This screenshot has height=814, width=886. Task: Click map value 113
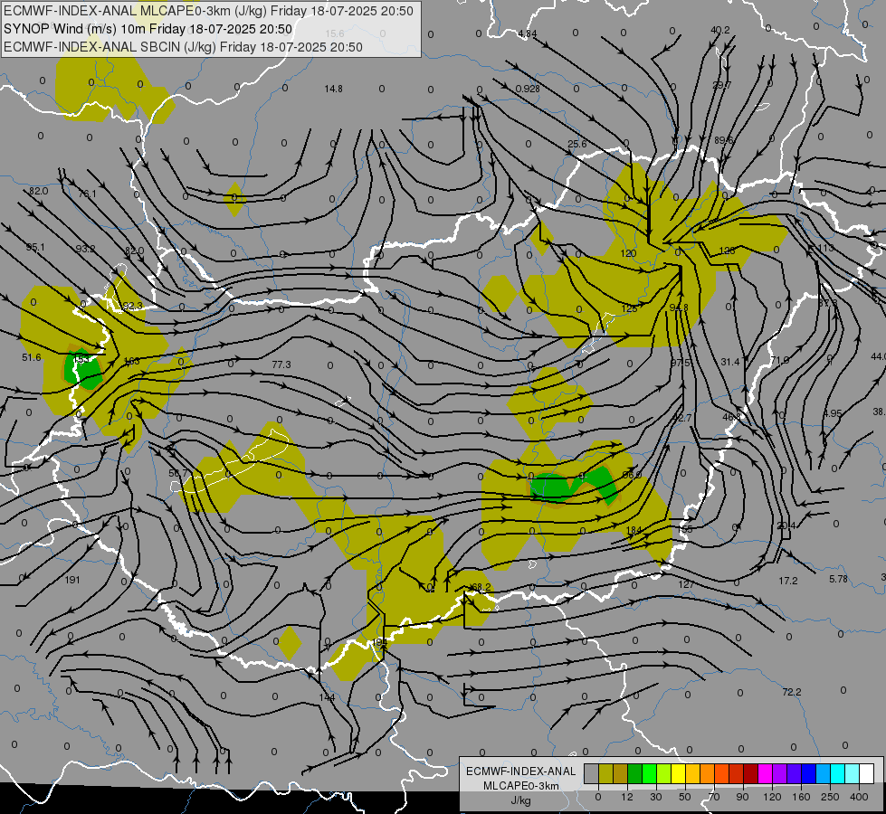pyautogui.click(x=825, y=249)
